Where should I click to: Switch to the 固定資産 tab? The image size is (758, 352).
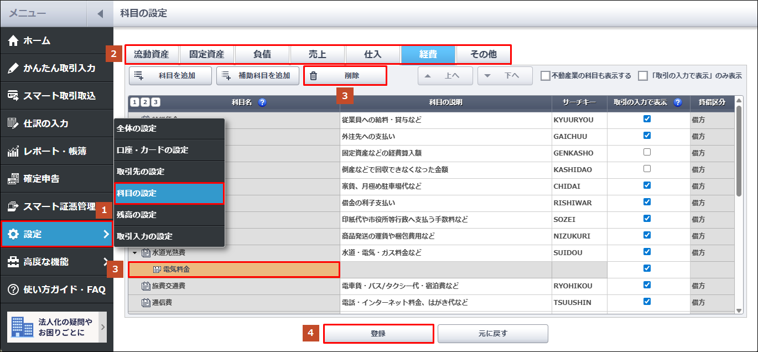pyautogui.click(x=207, y=54)
